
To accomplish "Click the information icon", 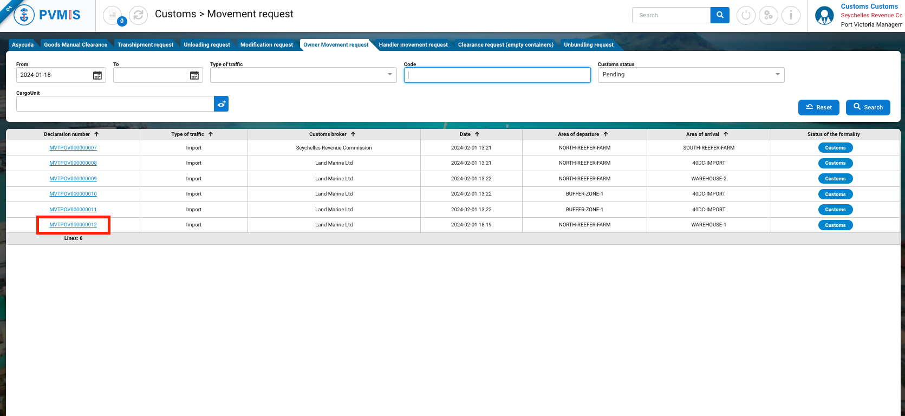I will pos(791,15).
